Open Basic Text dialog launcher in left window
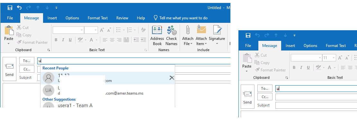 [x=146, y=50]
